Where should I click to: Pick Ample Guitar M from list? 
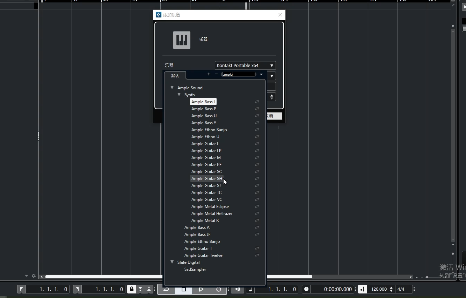206,157
